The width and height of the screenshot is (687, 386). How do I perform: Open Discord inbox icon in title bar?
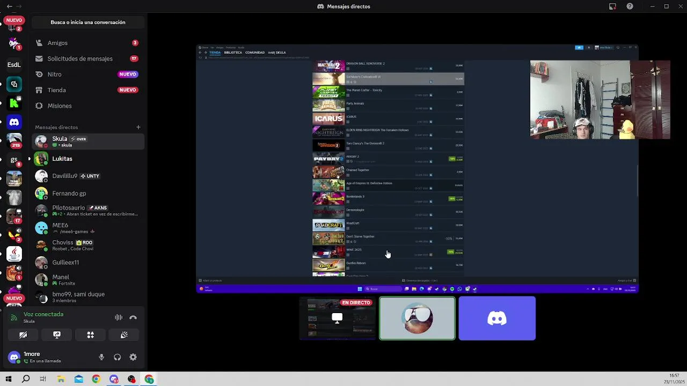(612, 6)
